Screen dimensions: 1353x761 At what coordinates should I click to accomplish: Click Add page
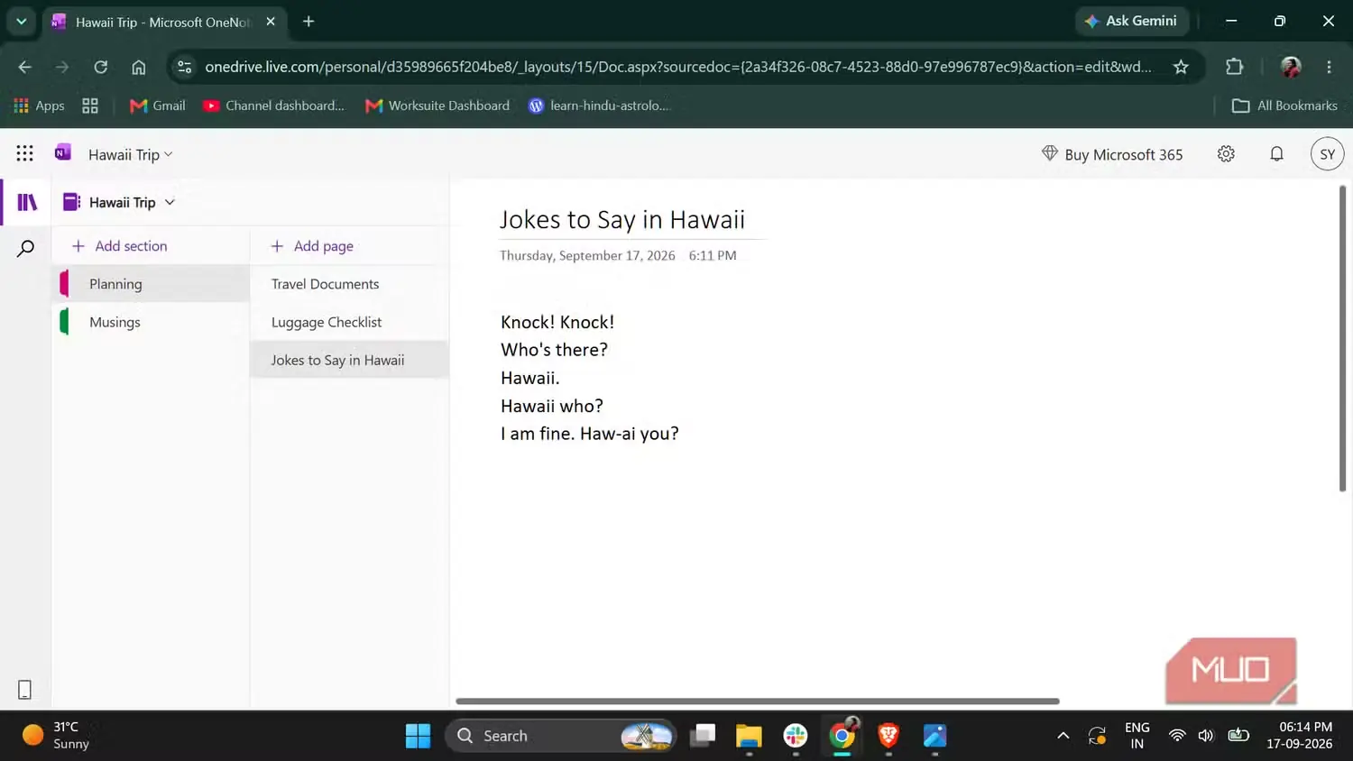312,246
